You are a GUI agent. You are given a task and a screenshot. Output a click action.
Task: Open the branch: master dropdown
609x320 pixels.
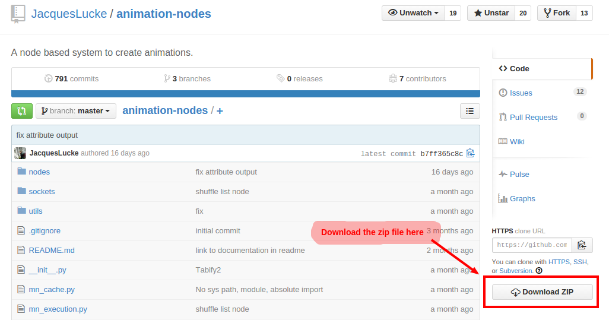76,111
